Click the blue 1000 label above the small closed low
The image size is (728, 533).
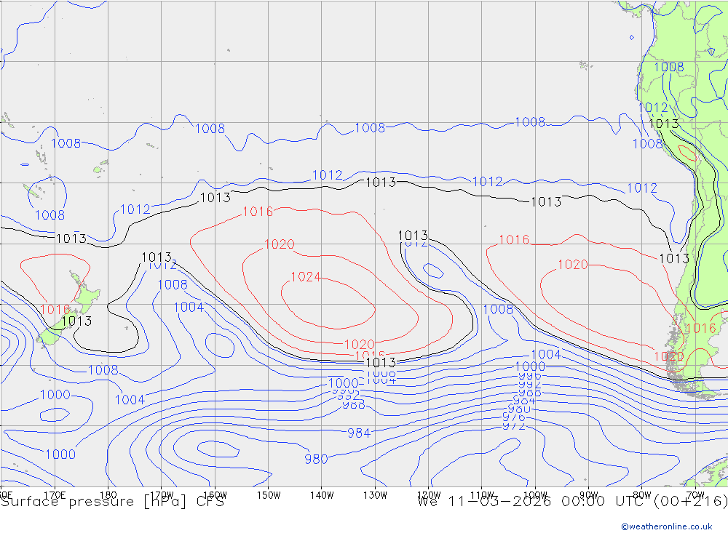click(55, 395)
